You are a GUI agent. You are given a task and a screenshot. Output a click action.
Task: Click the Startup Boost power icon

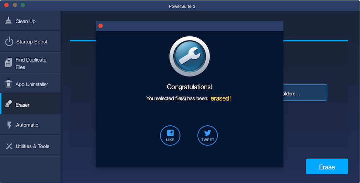pyautogui.click(x=9, y=41)
